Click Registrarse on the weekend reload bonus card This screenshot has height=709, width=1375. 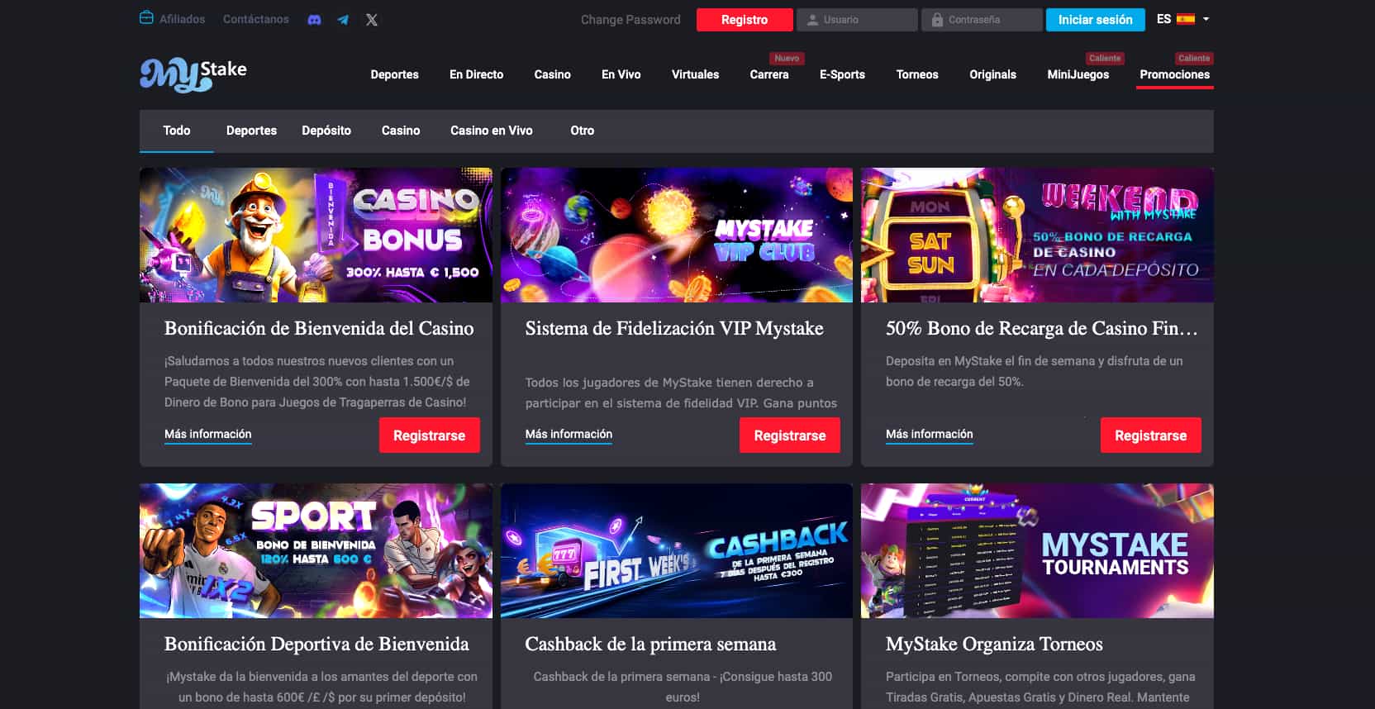pyautogui.click(x=1150, y=435)
